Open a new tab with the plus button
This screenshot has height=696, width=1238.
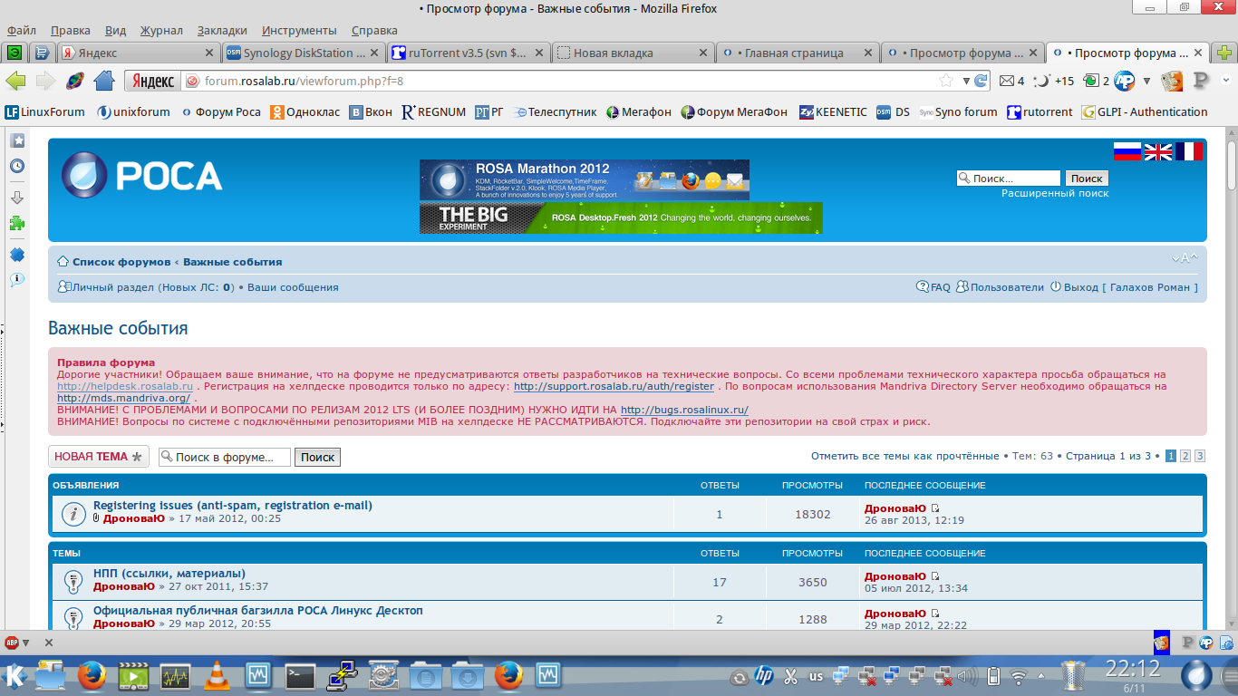tap(1224, 53)
